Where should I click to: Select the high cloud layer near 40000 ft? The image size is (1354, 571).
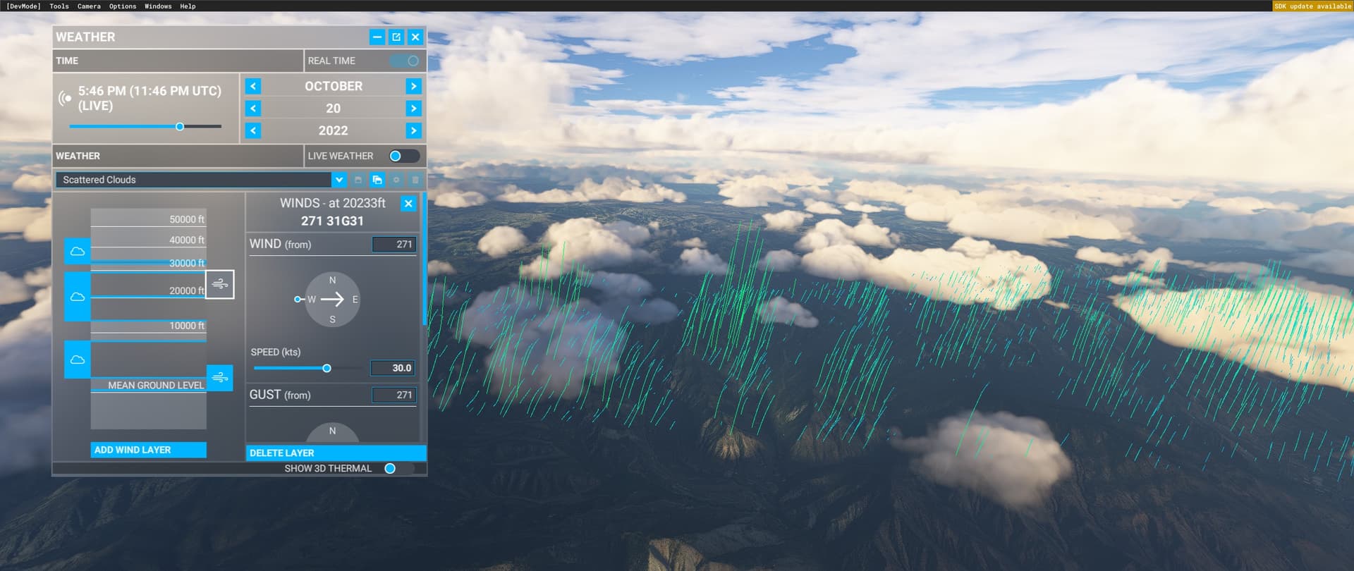point(78,252)
